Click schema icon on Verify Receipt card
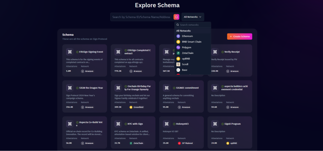Viewport: 323px width, 151px height. 215,52
